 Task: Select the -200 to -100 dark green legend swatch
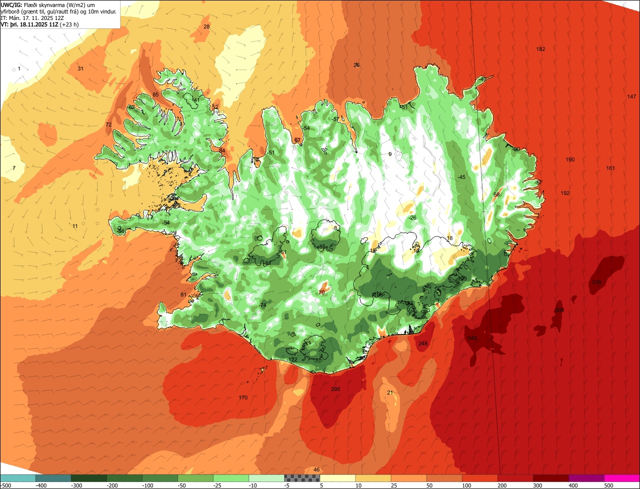pyautogui.click(x=124, y=478)
